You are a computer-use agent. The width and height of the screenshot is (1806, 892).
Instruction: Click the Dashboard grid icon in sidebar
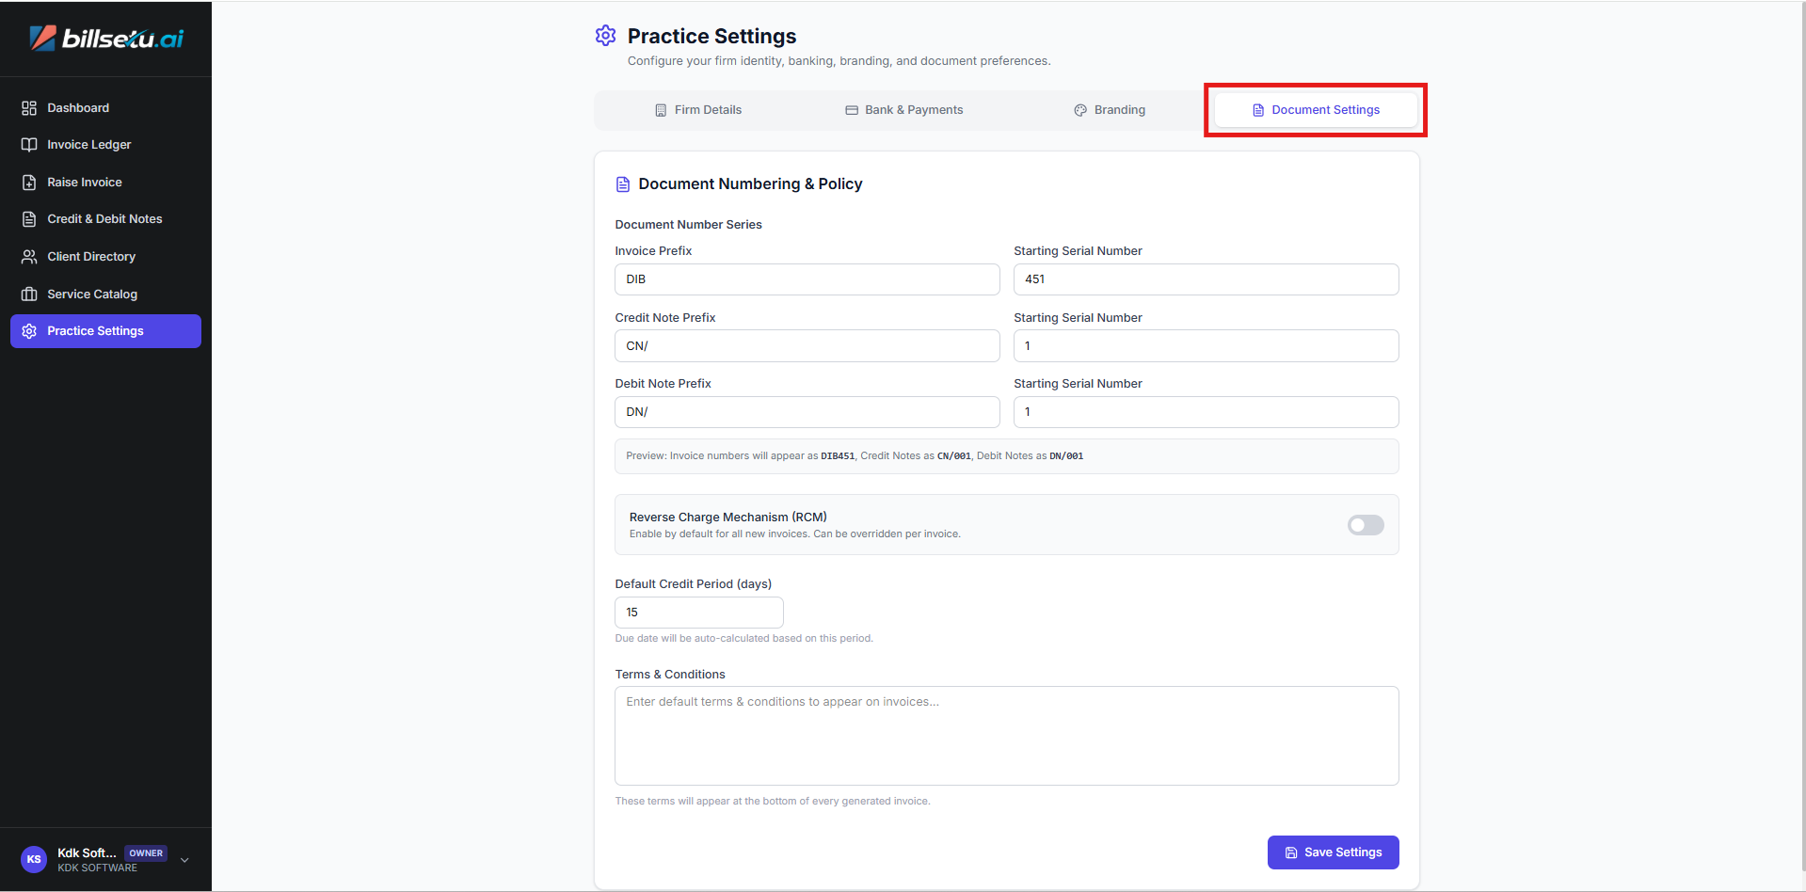[29, 108]
